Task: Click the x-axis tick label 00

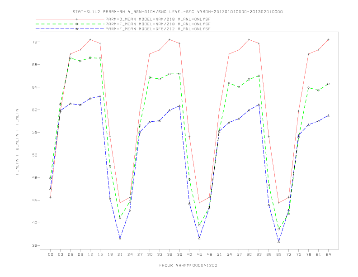Action: [51, 254]
